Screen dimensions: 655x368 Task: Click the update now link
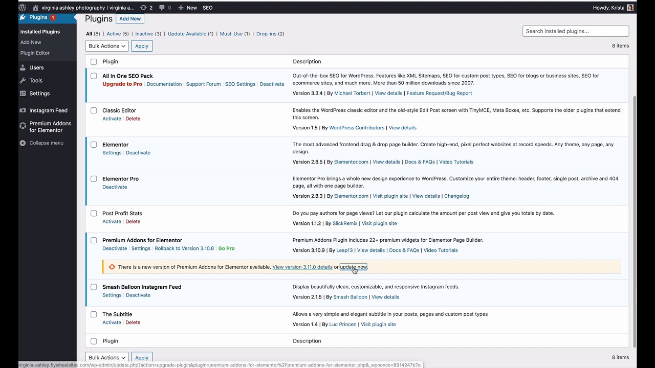tap(354, 267)
